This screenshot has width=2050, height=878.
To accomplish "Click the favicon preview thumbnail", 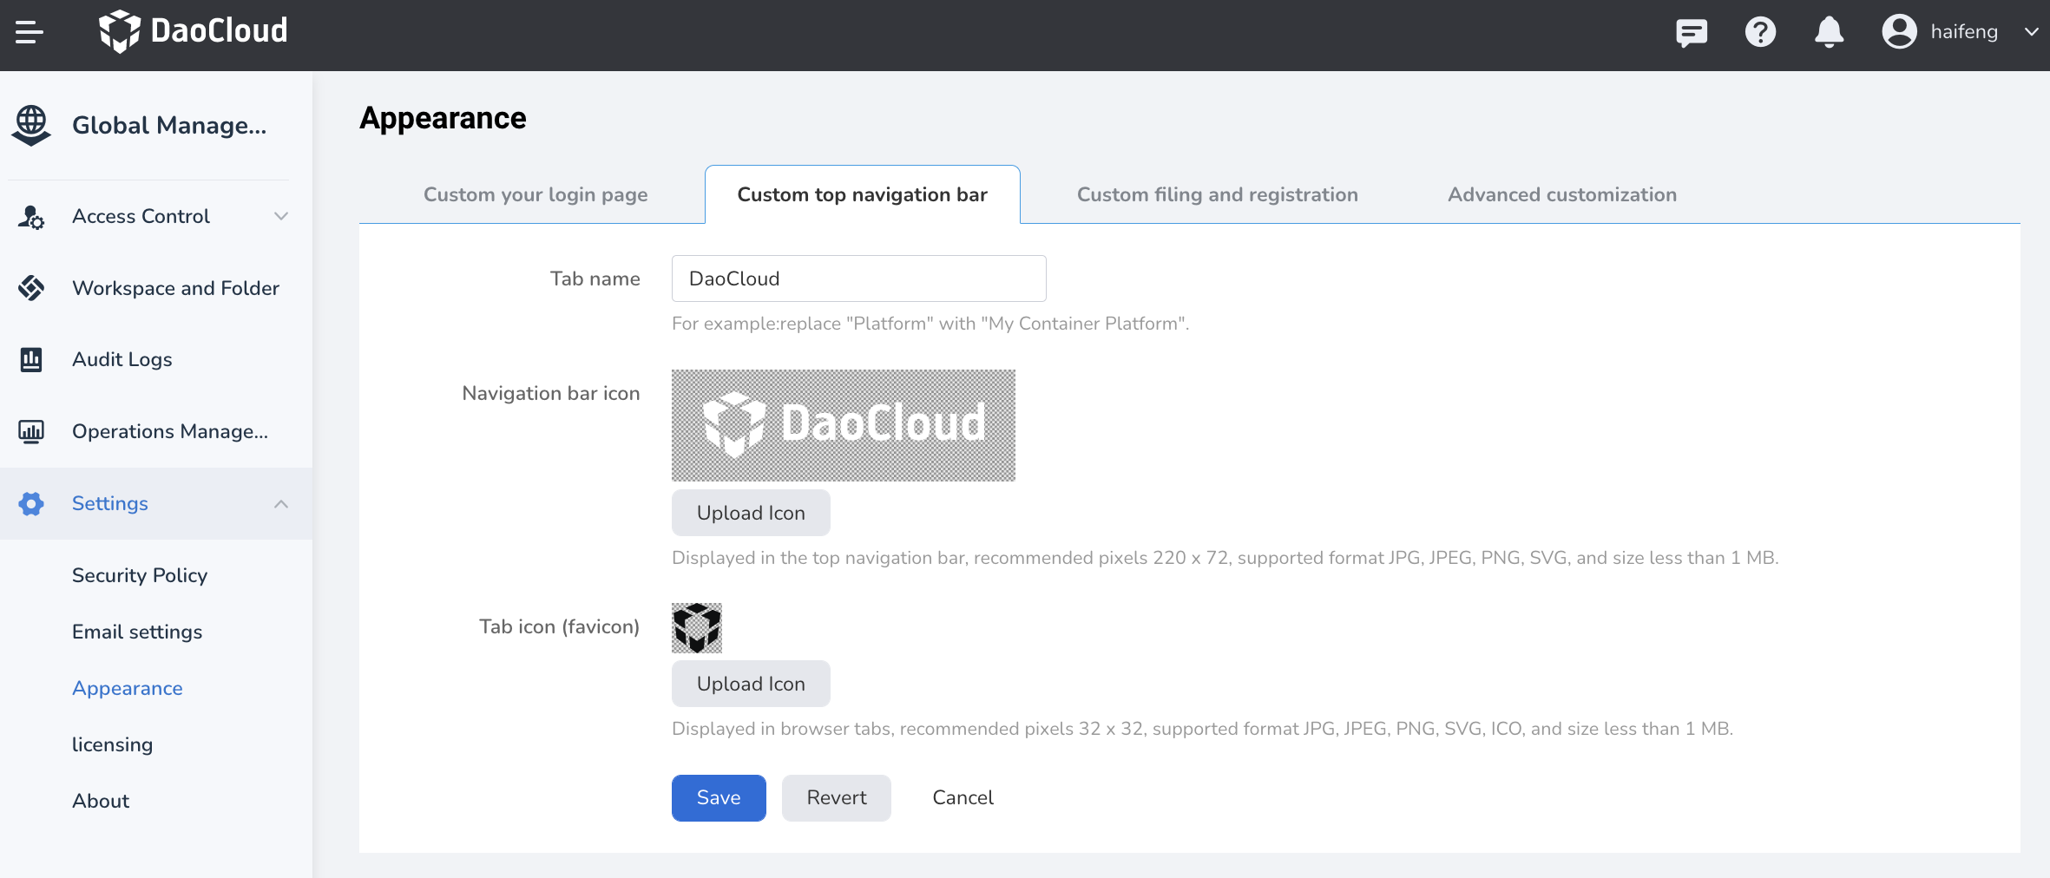I will point(697,628).
